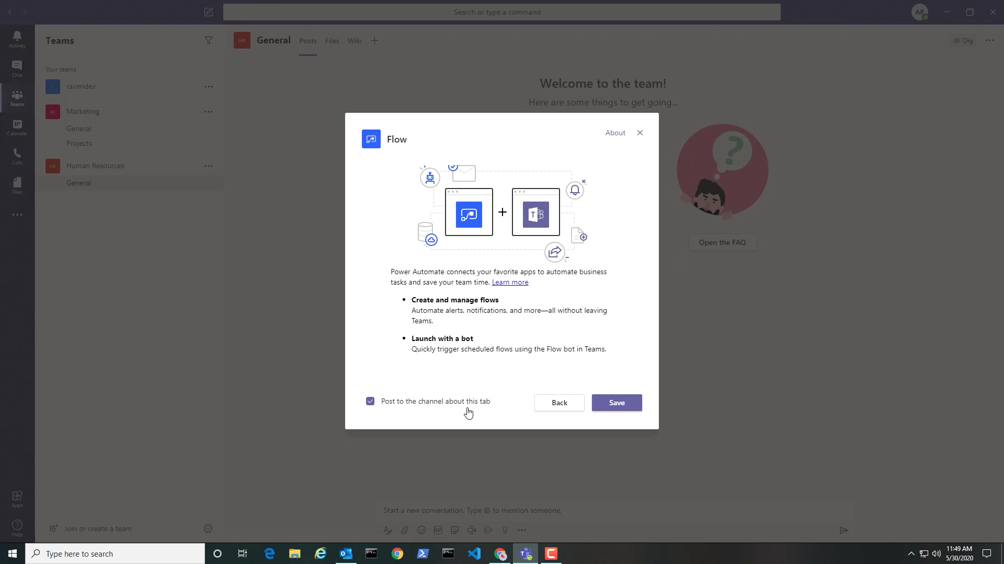This screenshot has height=564, width=1004.
Task: Select the ravendev team
Action: click(x=81, y=86)
